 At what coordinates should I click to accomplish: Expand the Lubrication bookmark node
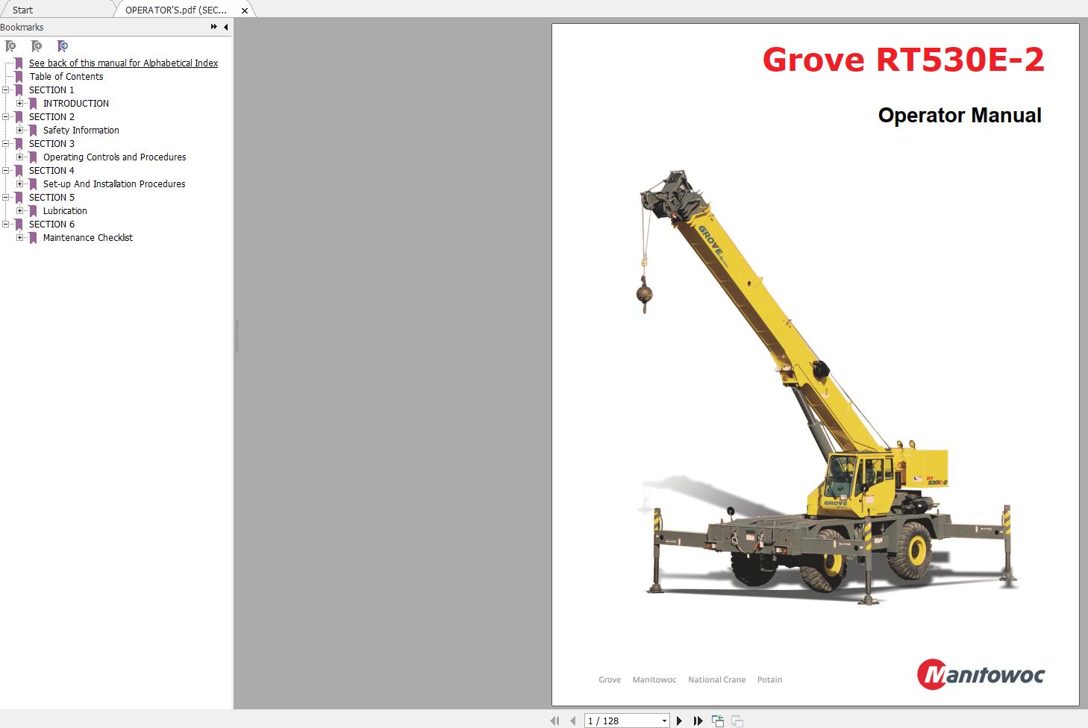(20, 211)
